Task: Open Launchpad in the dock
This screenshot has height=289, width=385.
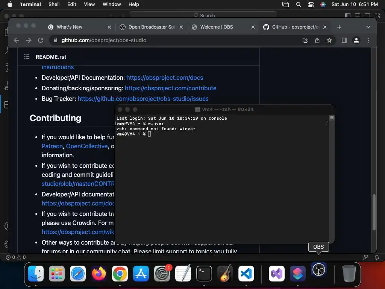Action: pos(57,274)
